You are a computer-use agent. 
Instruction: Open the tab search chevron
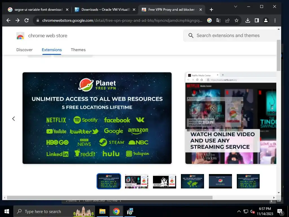pyautogui.click(x=236, y=6)
